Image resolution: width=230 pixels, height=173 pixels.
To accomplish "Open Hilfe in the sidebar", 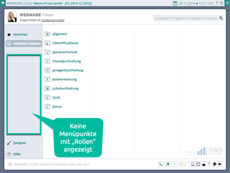I will 17,154.
